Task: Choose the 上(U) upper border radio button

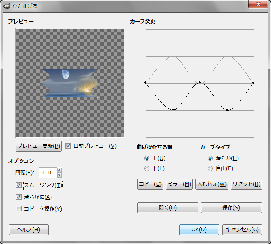Action: pos(147,158)
